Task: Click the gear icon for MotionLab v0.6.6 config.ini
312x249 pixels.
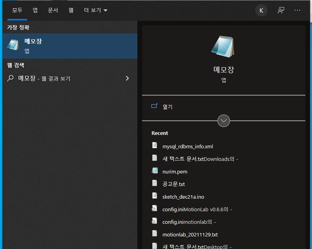Action: point(154,208)
